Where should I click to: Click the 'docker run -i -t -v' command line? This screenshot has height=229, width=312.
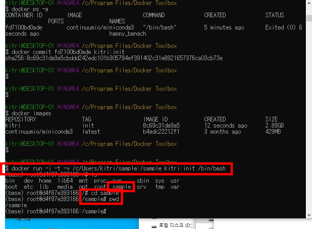(119, 168)
